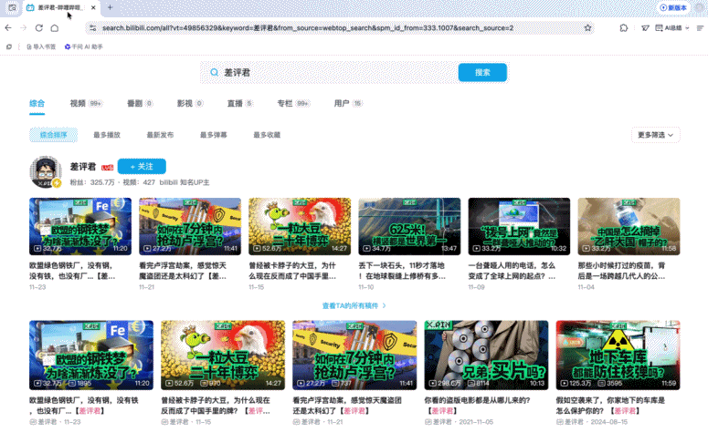This screenshot has width=708, height=443.
Task: Sort results by 最多弹幕
Action: pyautogui.click(x=214, y=135)
